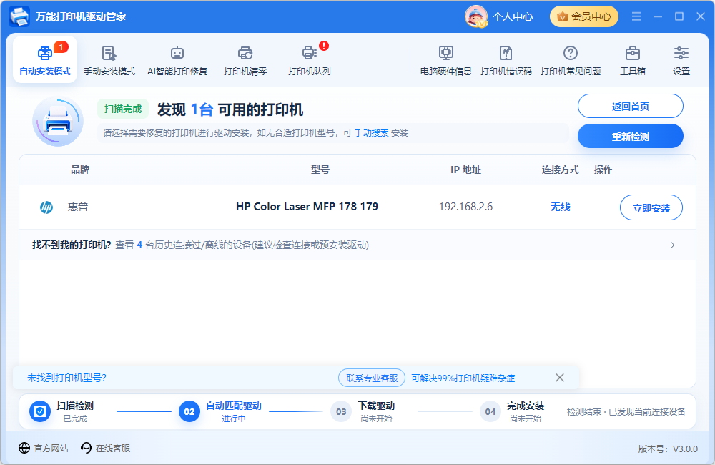Click the IP 地址 column header

click(x=465, y=170)
